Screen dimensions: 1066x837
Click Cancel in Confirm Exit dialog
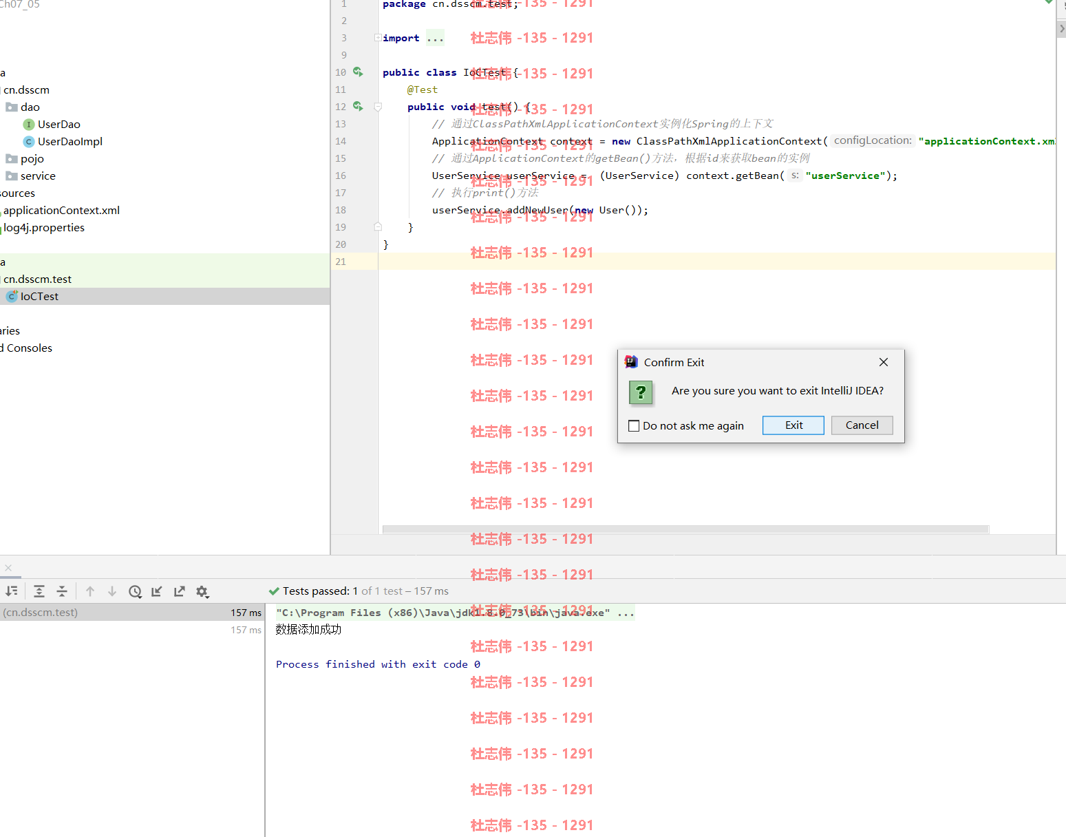pos(862,425)
